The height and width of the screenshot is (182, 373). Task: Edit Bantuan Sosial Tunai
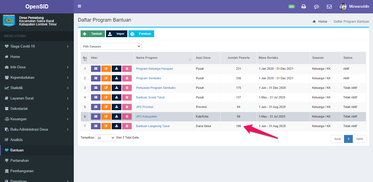coord(106,98)
